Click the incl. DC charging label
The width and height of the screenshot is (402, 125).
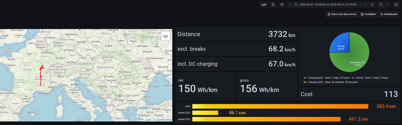pyautogui.click(x=197, y=64)
